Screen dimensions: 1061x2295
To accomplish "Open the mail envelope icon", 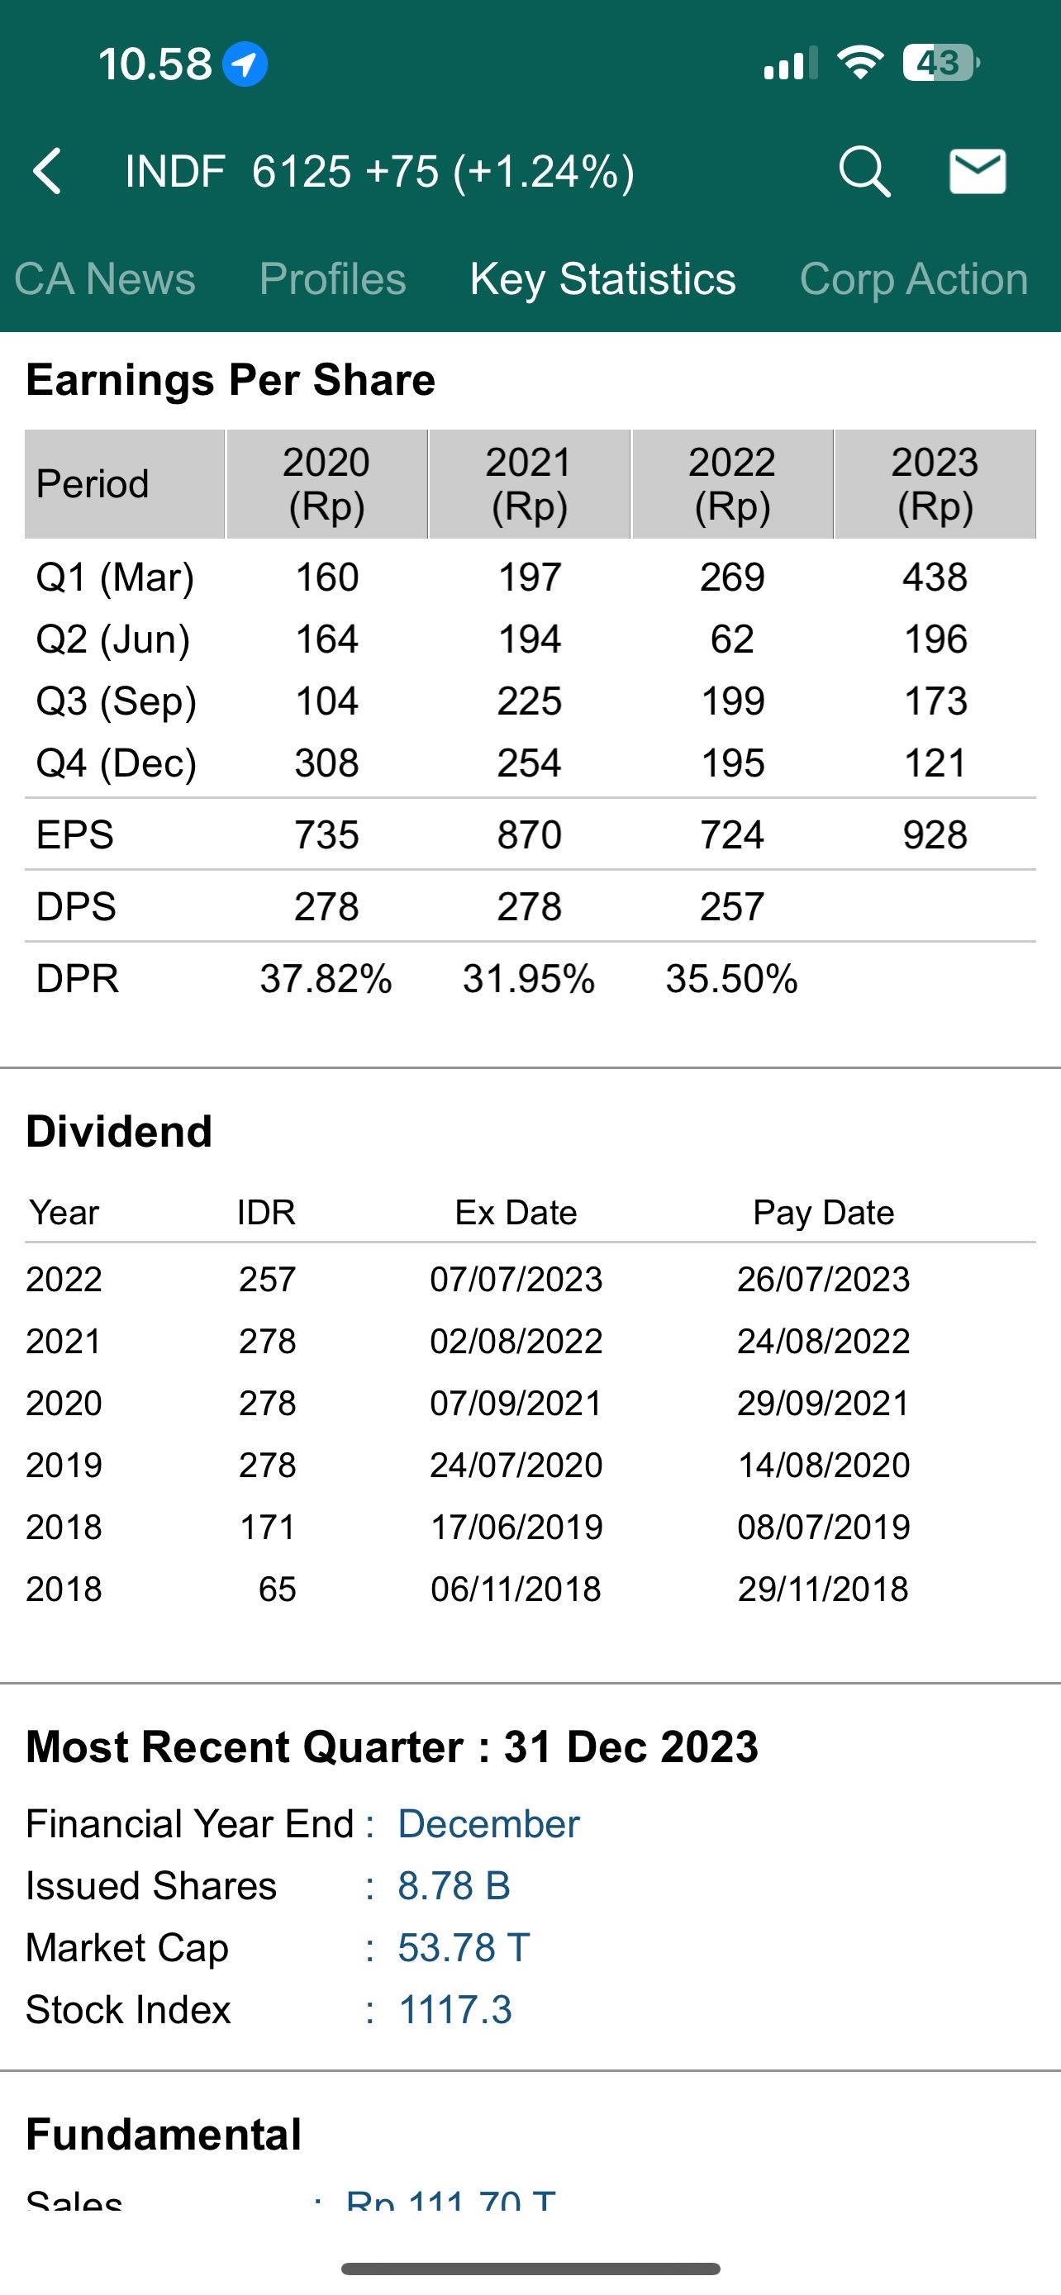I will (x=978, y=171).
